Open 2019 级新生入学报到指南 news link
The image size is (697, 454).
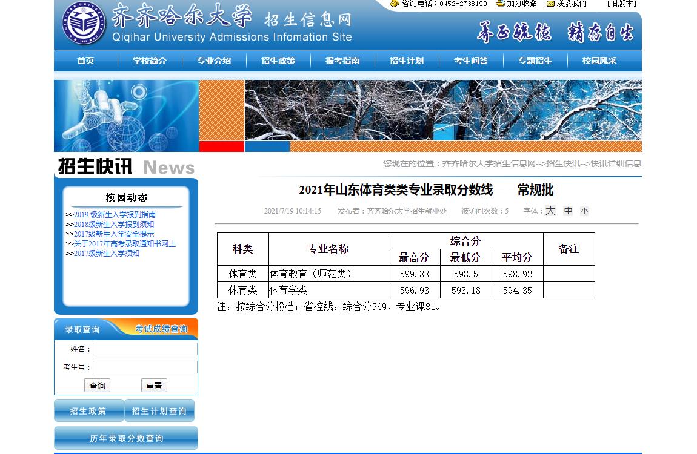tap(115, 215)
